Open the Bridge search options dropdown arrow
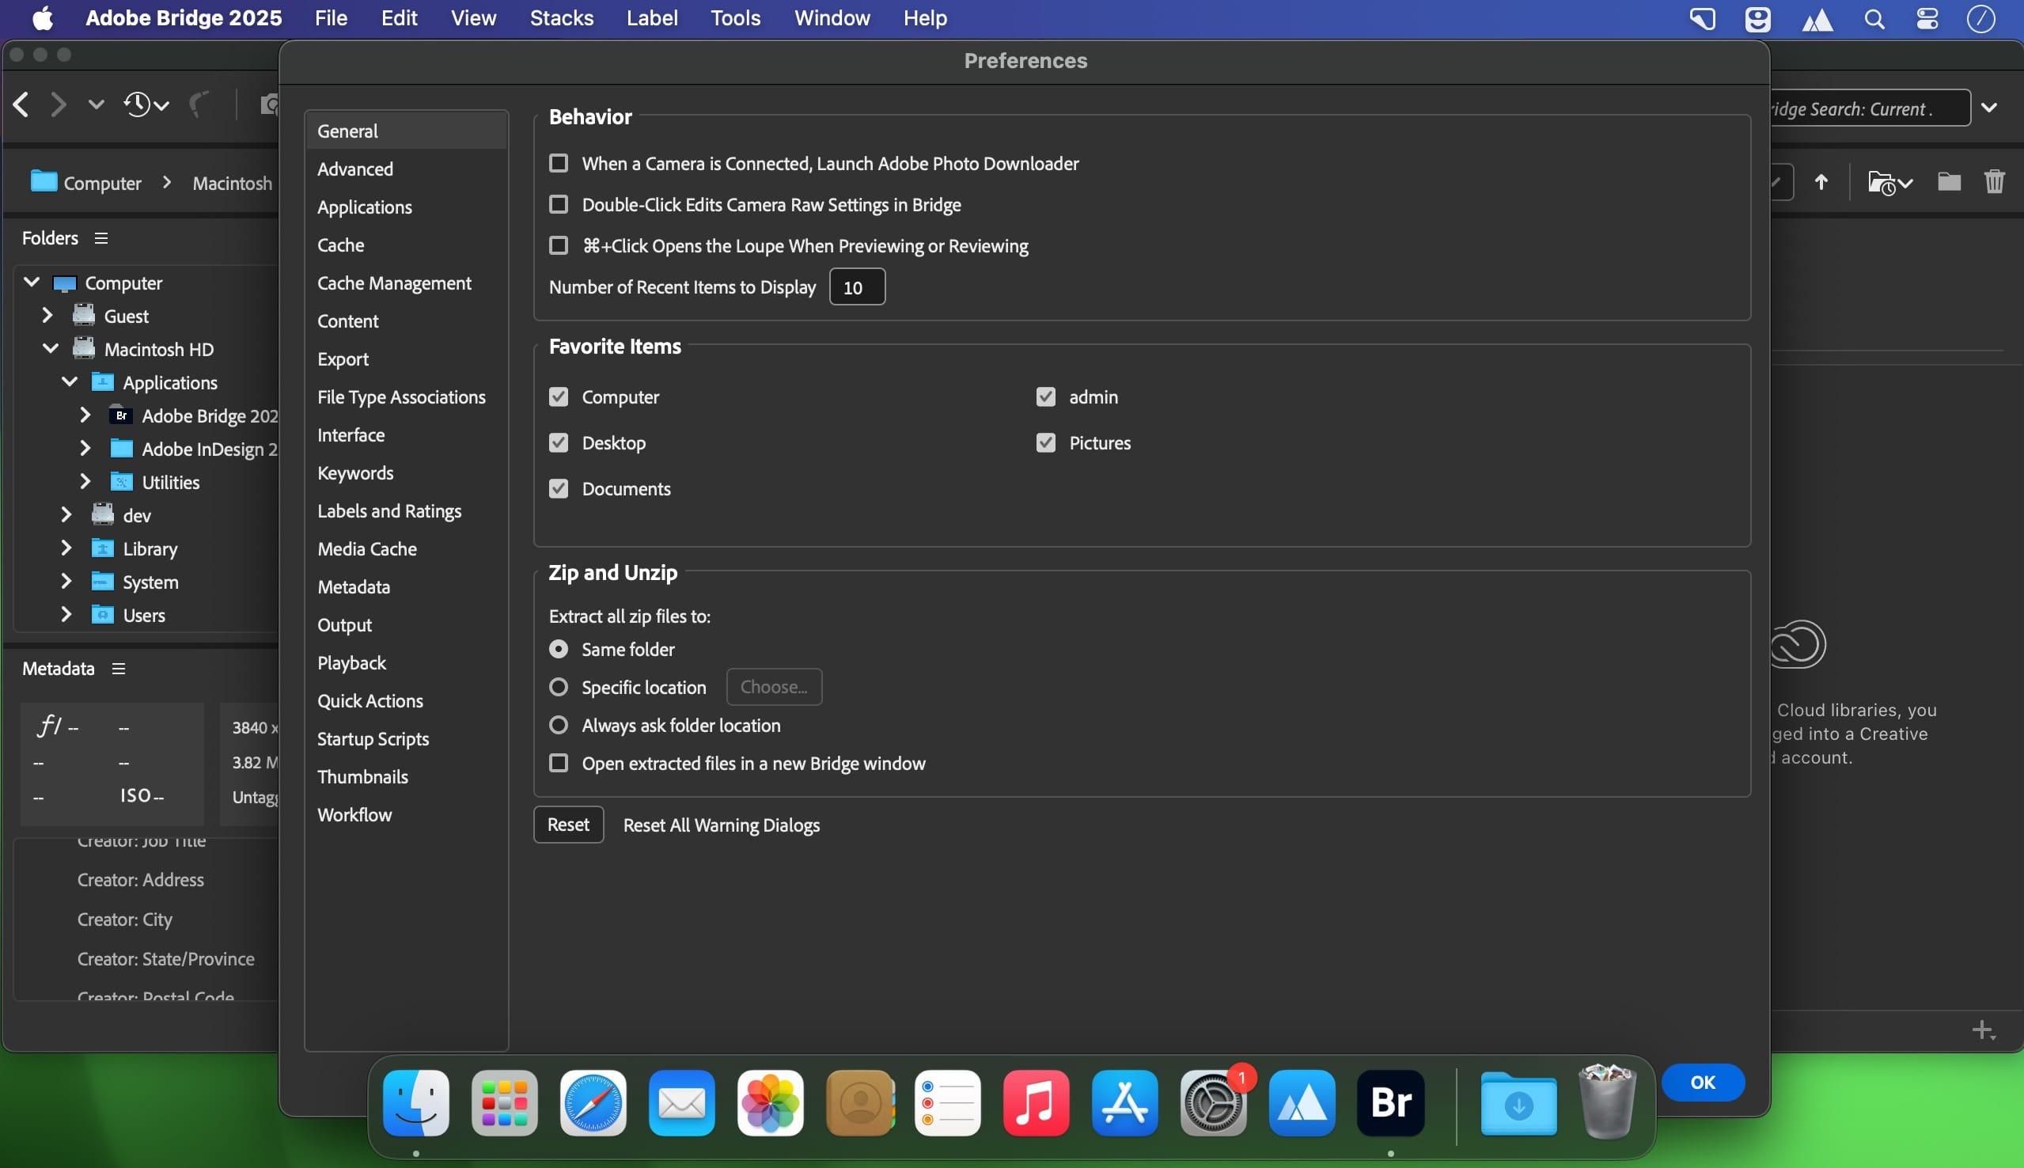The height and width of the screenshot is (1168, 2024). 1989,108
